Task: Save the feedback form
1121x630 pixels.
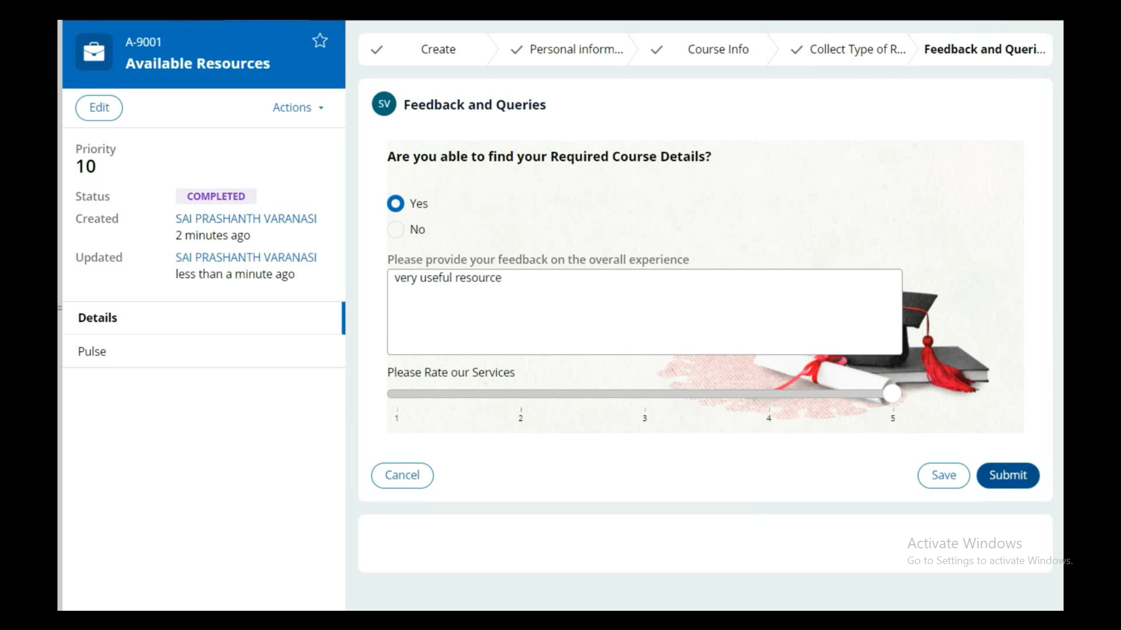Action: pos(943,475)
